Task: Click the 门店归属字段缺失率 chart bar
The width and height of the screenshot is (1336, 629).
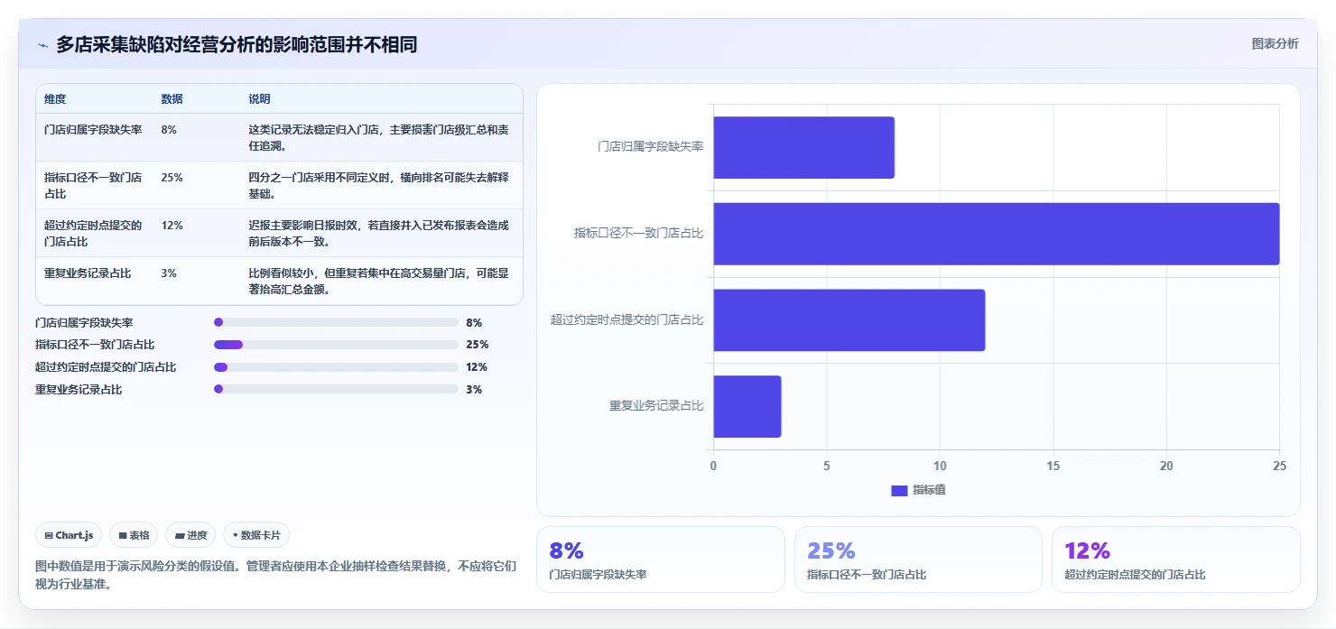Action: [x=803, y=147]
